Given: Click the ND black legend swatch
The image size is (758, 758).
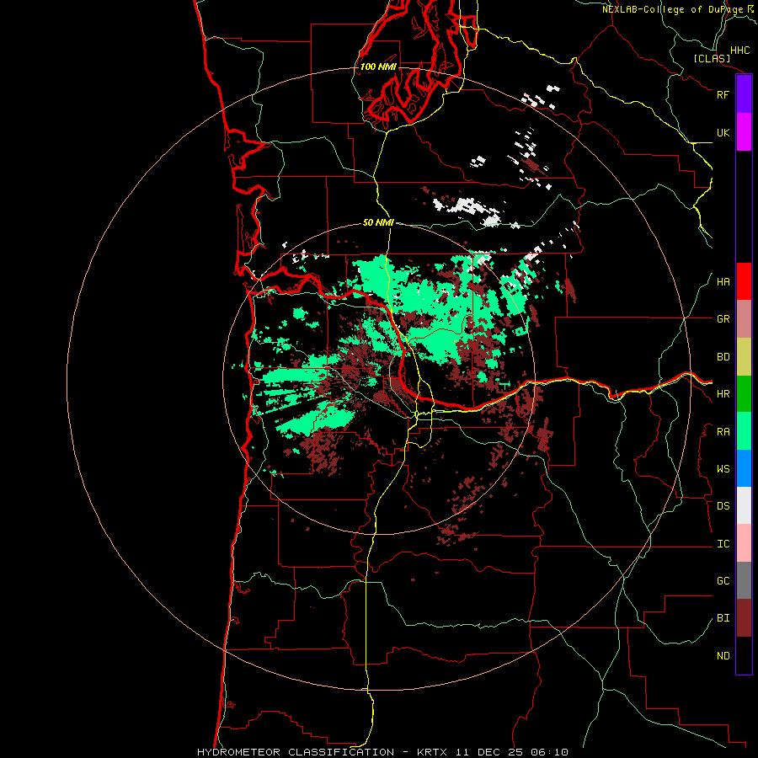Looking at the screenshot, I should pos(744,655).
